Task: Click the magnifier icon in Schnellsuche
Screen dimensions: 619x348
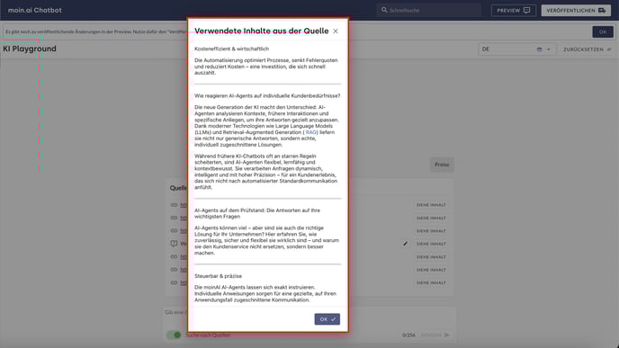Action: (x=384, y=10)
